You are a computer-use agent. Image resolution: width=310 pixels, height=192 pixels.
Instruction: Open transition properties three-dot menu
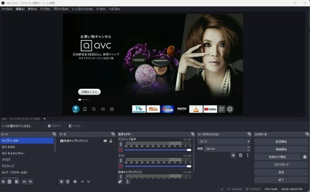click(x=247, y=155)
